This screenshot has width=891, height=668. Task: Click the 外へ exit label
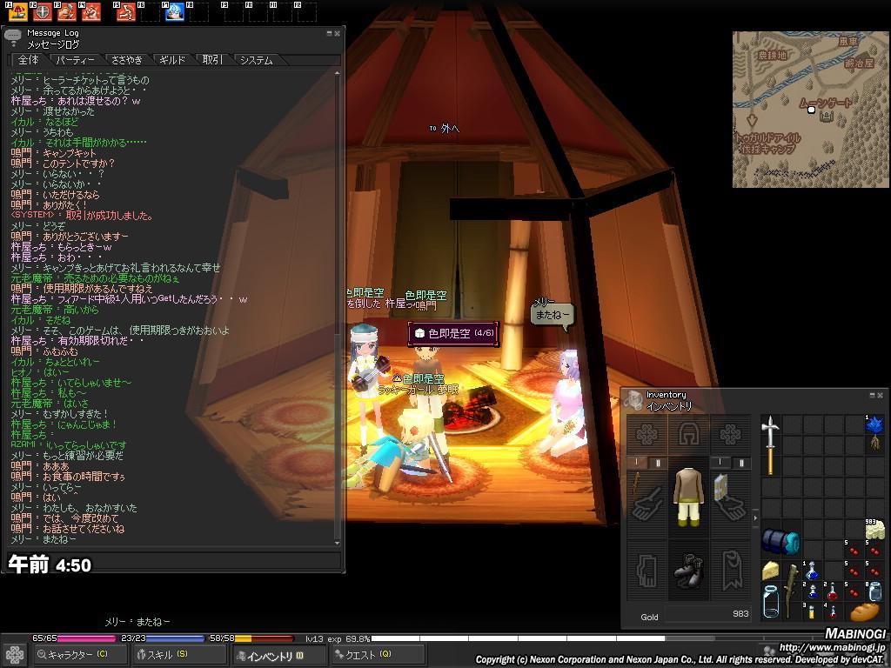tap(445, 129)
